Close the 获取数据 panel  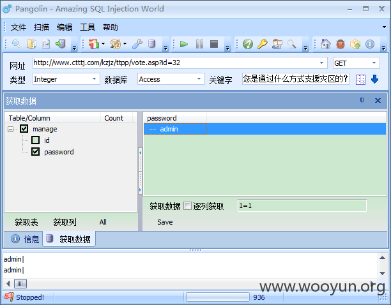pyautogui.click(x=378, y=100)
